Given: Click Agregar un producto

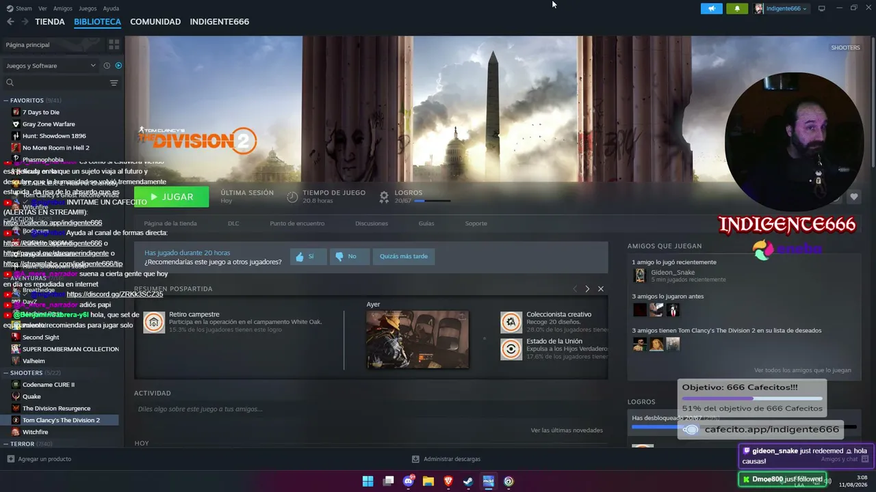Looking at the screenshot, I should click(x=39, y=459).
